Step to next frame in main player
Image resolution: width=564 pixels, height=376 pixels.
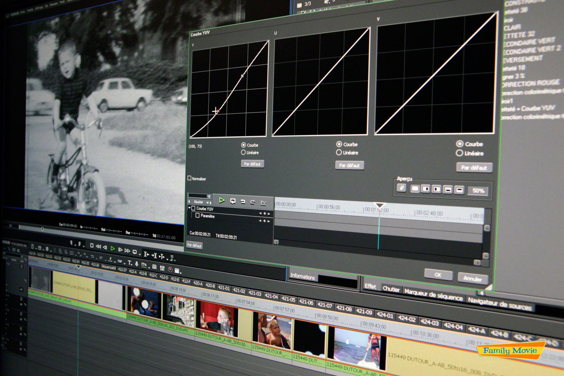[x=120, y=250]
